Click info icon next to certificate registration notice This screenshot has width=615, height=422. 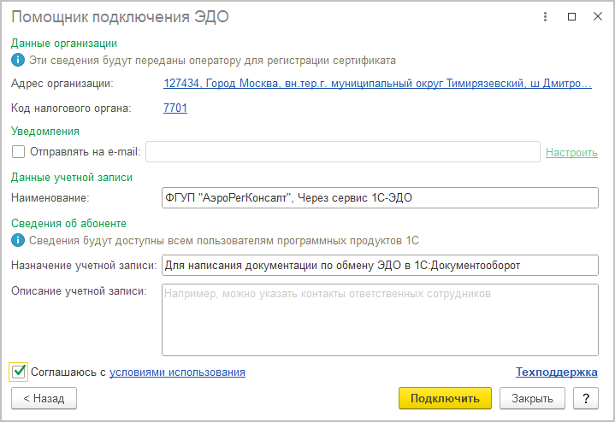pos(17,61)
